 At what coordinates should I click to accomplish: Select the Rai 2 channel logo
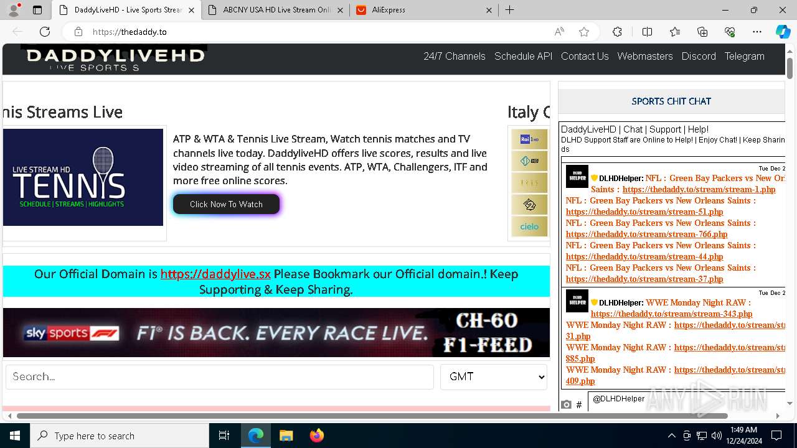529,205
